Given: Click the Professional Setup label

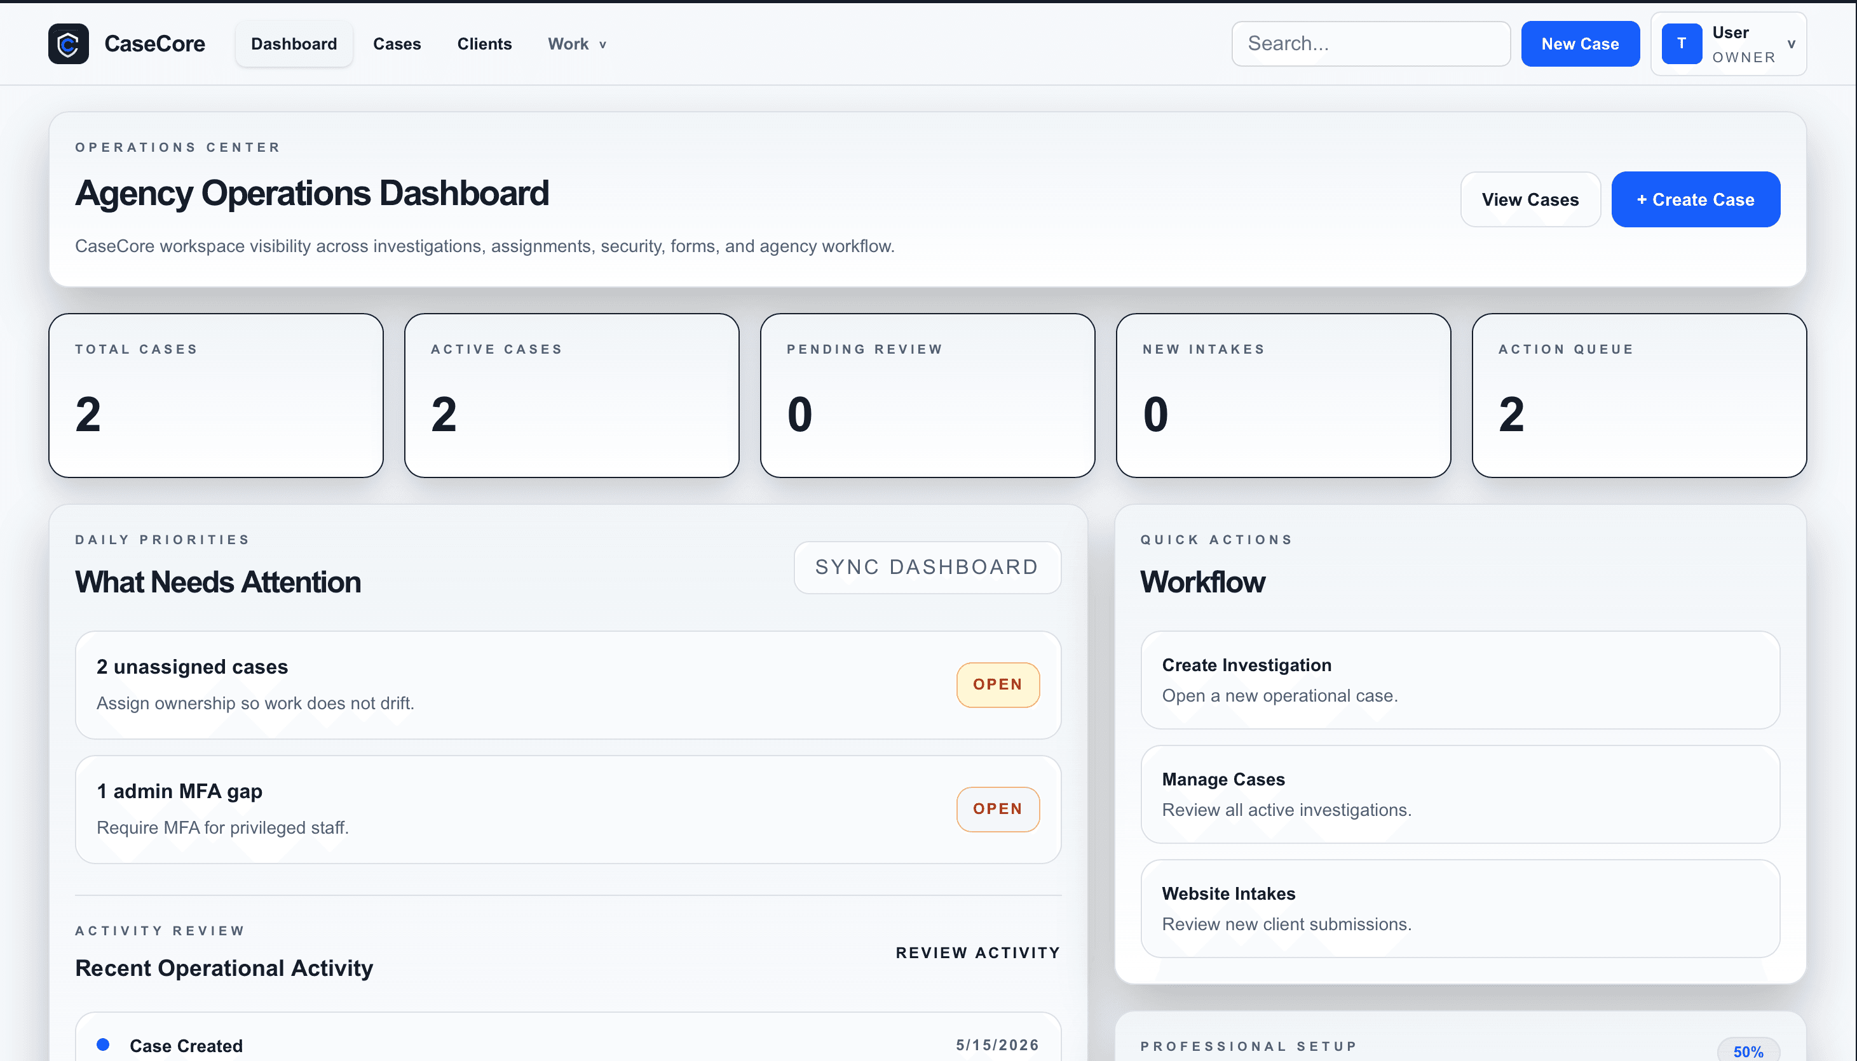Looking at the screenshot, I should [1249, 1046].
